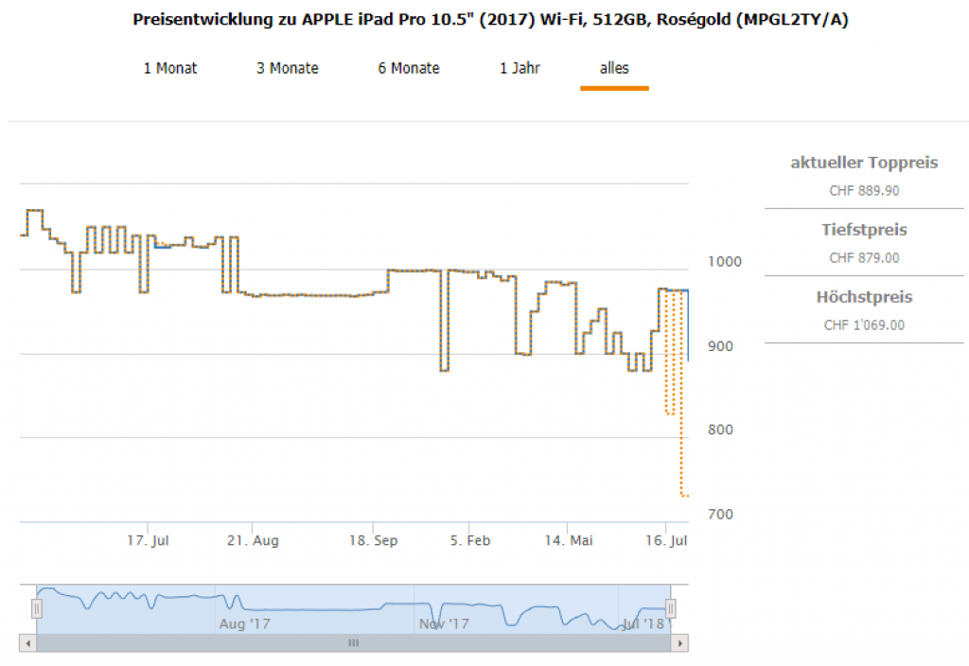Click the "Nov '17" label in navigator

[444, 624]
